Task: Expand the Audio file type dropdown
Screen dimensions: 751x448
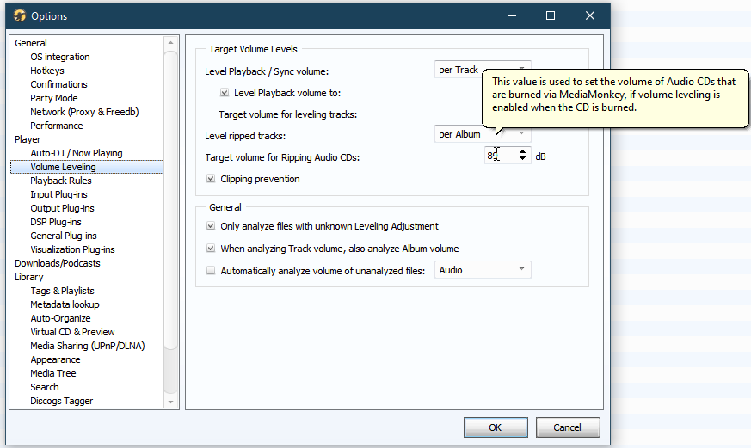Action: 483,270
